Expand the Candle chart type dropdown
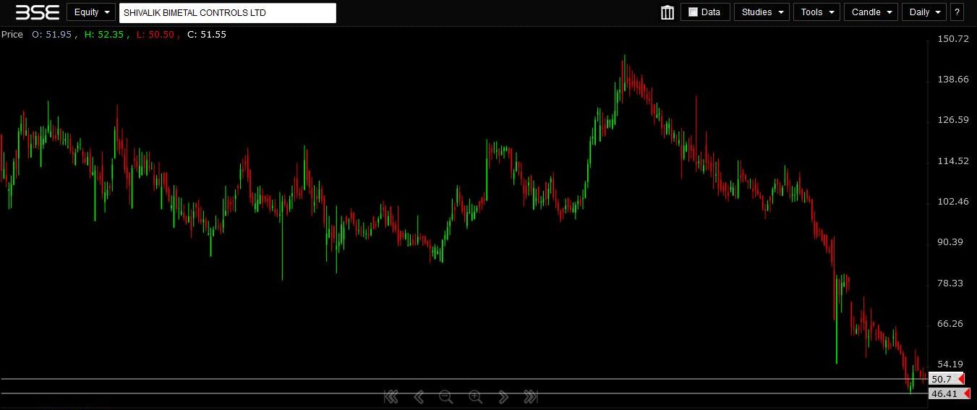977x410 pixels. click(x=871, y=12)
